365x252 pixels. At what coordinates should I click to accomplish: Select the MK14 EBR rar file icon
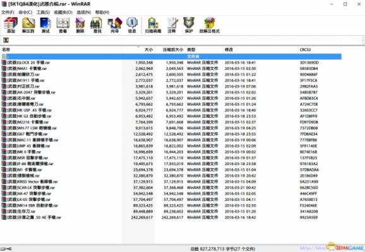4,205
